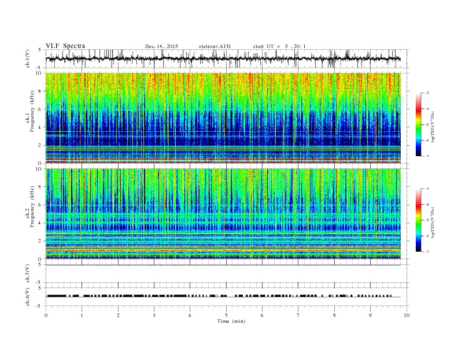458x354 pixels.
Task: Click the time axis tick label '10'
Action: [407, 315]
